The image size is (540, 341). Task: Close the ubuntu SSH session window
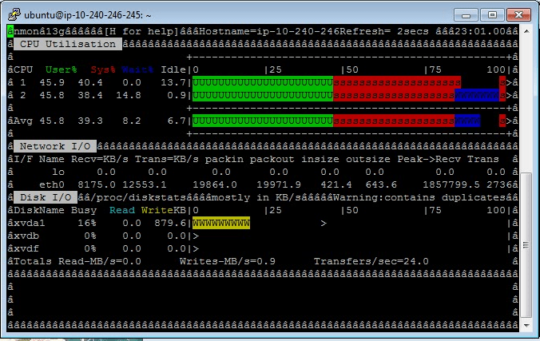[516, 14]
